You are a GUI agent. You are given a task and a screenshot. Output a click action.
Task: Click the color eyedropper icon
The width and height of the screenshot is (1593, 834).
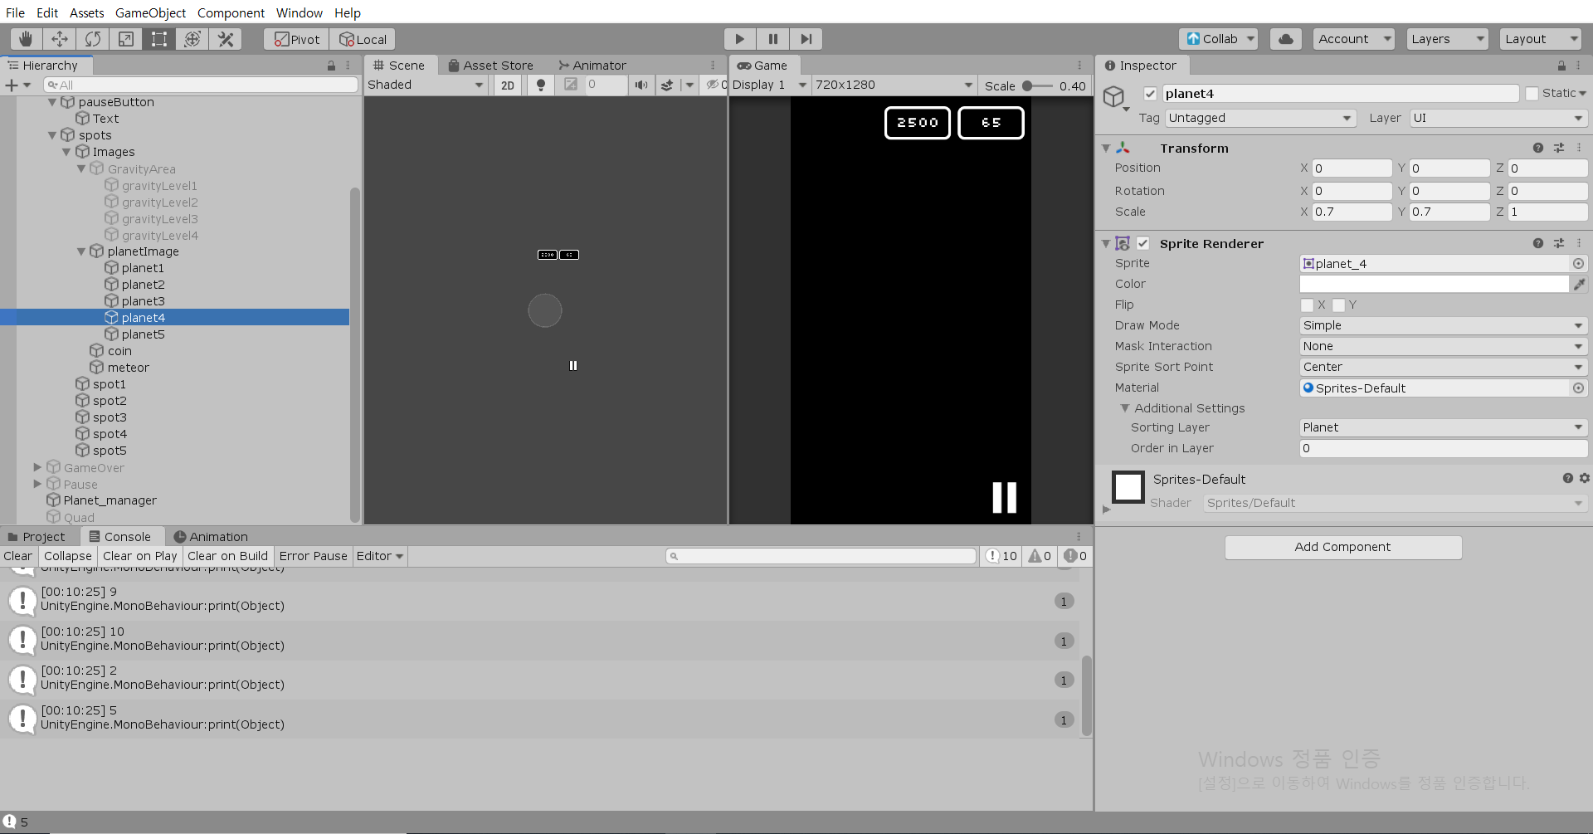(1580, 284)
